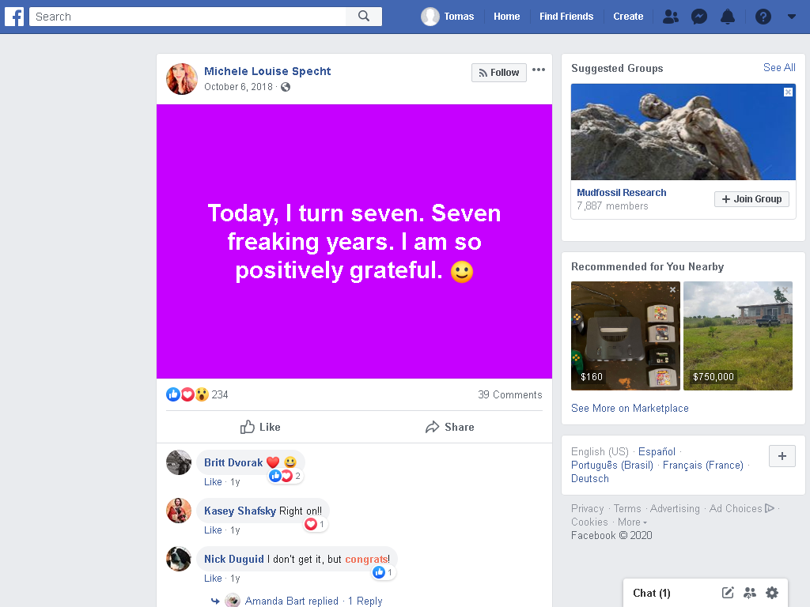
Task: Open Mudfossil Research cover photo
Action: pos(683,132)
